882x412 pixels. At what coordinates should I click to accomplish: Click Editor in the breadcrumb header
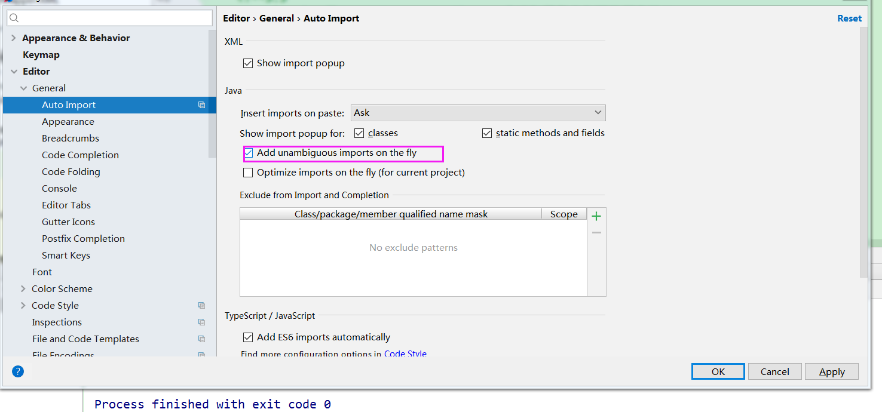[x=237, y=19]
